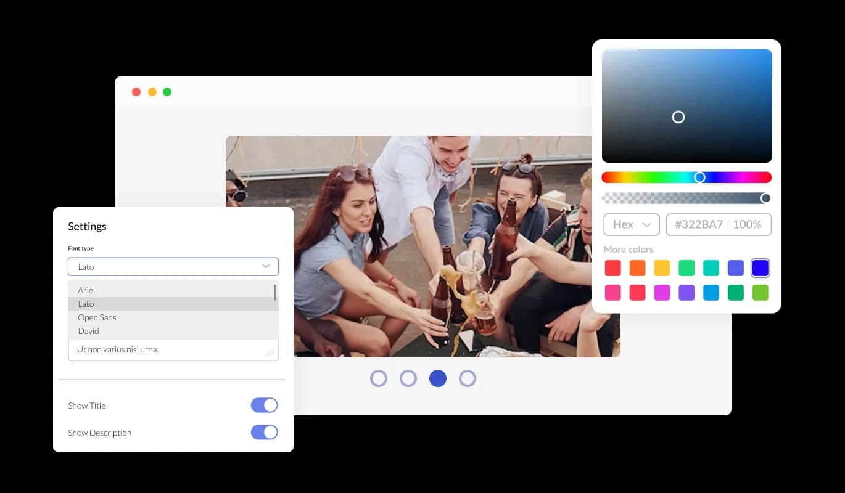The image size is (845, 493).
Task: Select Open Sans from the font list
Action: (97, 317)
